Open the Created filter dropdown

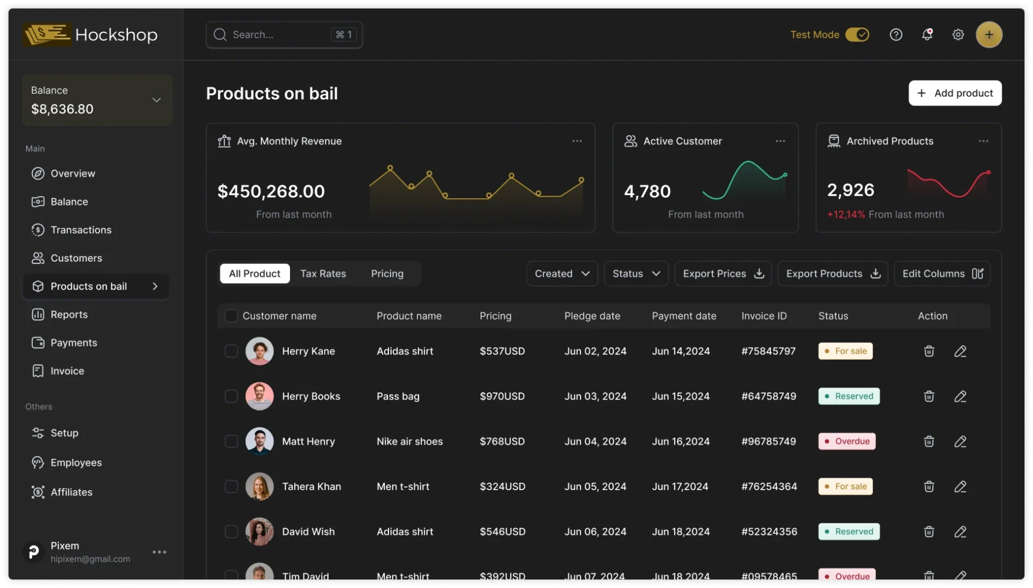[562, 274]
